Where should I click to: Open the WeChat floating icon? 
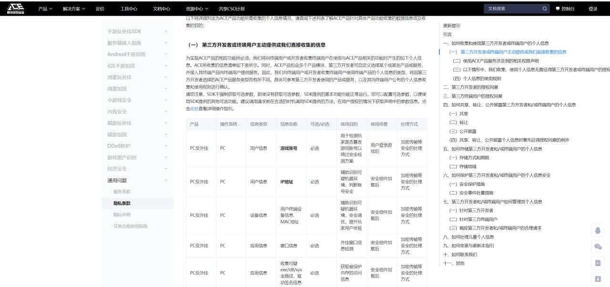tap(598, 246)
